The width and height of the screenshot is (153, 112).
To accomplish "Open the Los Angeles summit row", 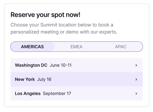I will pyautogui.click(x=76, y=93).
